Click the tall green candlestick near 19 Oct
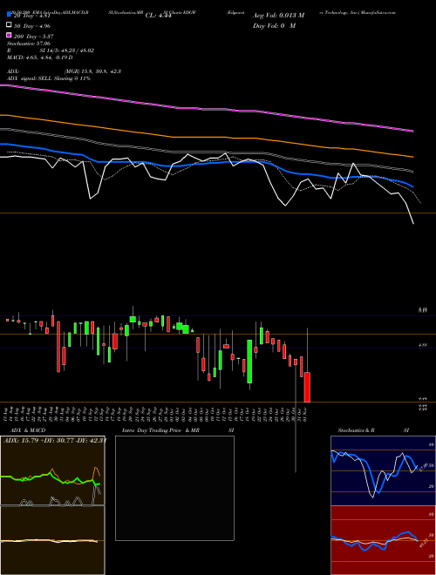This screenshot has width=436, height=575. click(x=249, y=362)
